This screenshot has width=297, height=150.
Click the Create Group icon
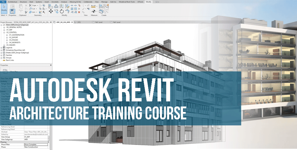(106, 6)
